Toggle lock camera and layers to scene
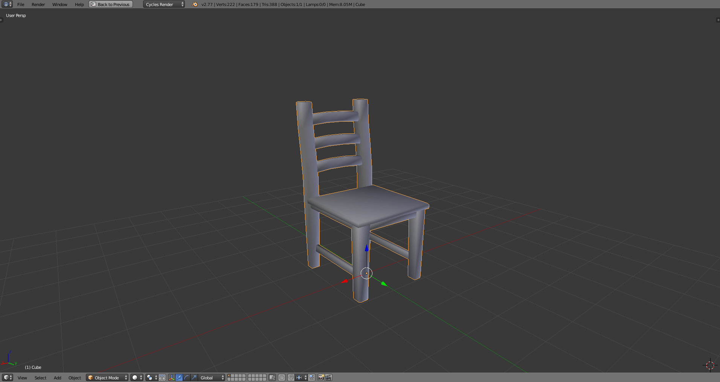This screenshot has width=720, height=382. point(272,377)
